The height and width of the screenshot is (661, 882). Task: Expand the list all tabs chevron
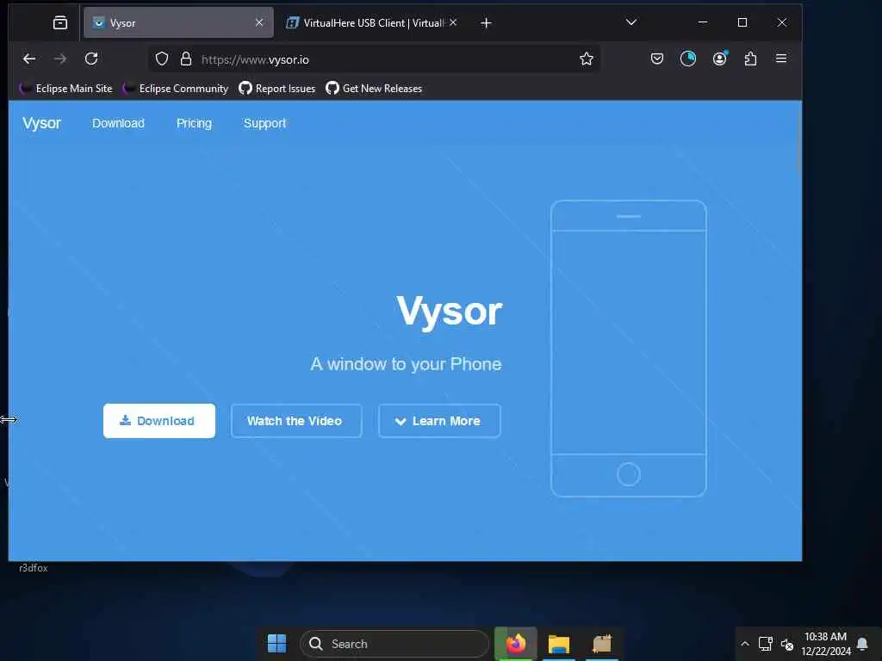pos(631,22)
